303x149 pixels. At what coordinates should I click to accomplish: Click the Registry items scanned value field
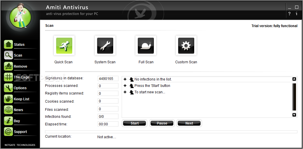[108, 94]
